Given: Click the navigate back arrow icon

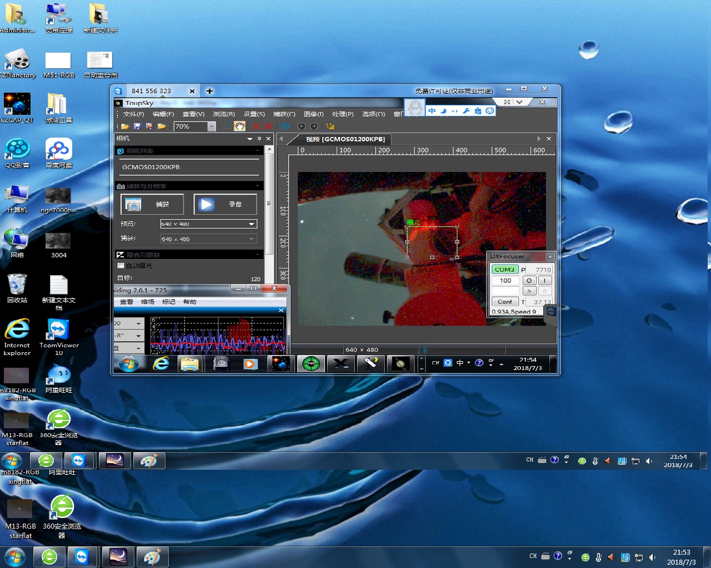Looking at the screenshot, I should coord(302,126).
